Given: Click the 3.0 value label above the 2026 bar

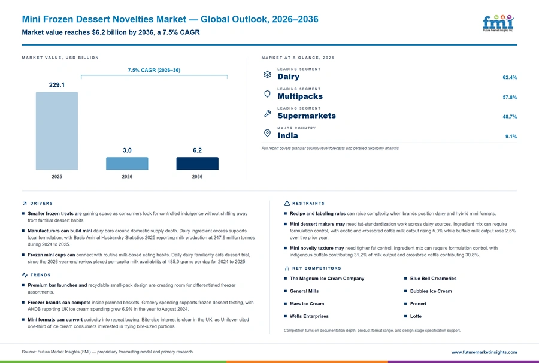Looking at the screenshot, I should [127, 150].
